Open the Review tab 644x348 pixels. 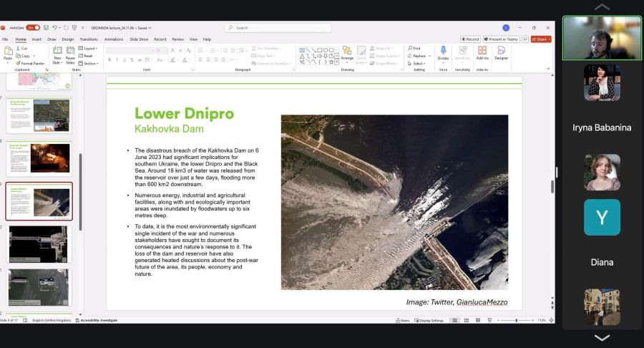click(x=177, y=39)
